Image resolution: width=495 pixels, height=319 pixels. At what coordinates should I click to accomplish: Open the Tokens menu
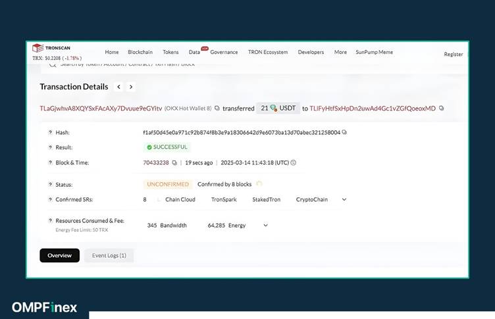click(x=170, y=52)
